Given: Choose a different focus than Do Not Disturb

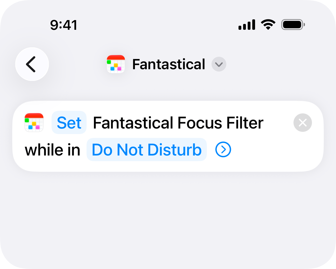Looking at the screenshot, I should (147, 150).
